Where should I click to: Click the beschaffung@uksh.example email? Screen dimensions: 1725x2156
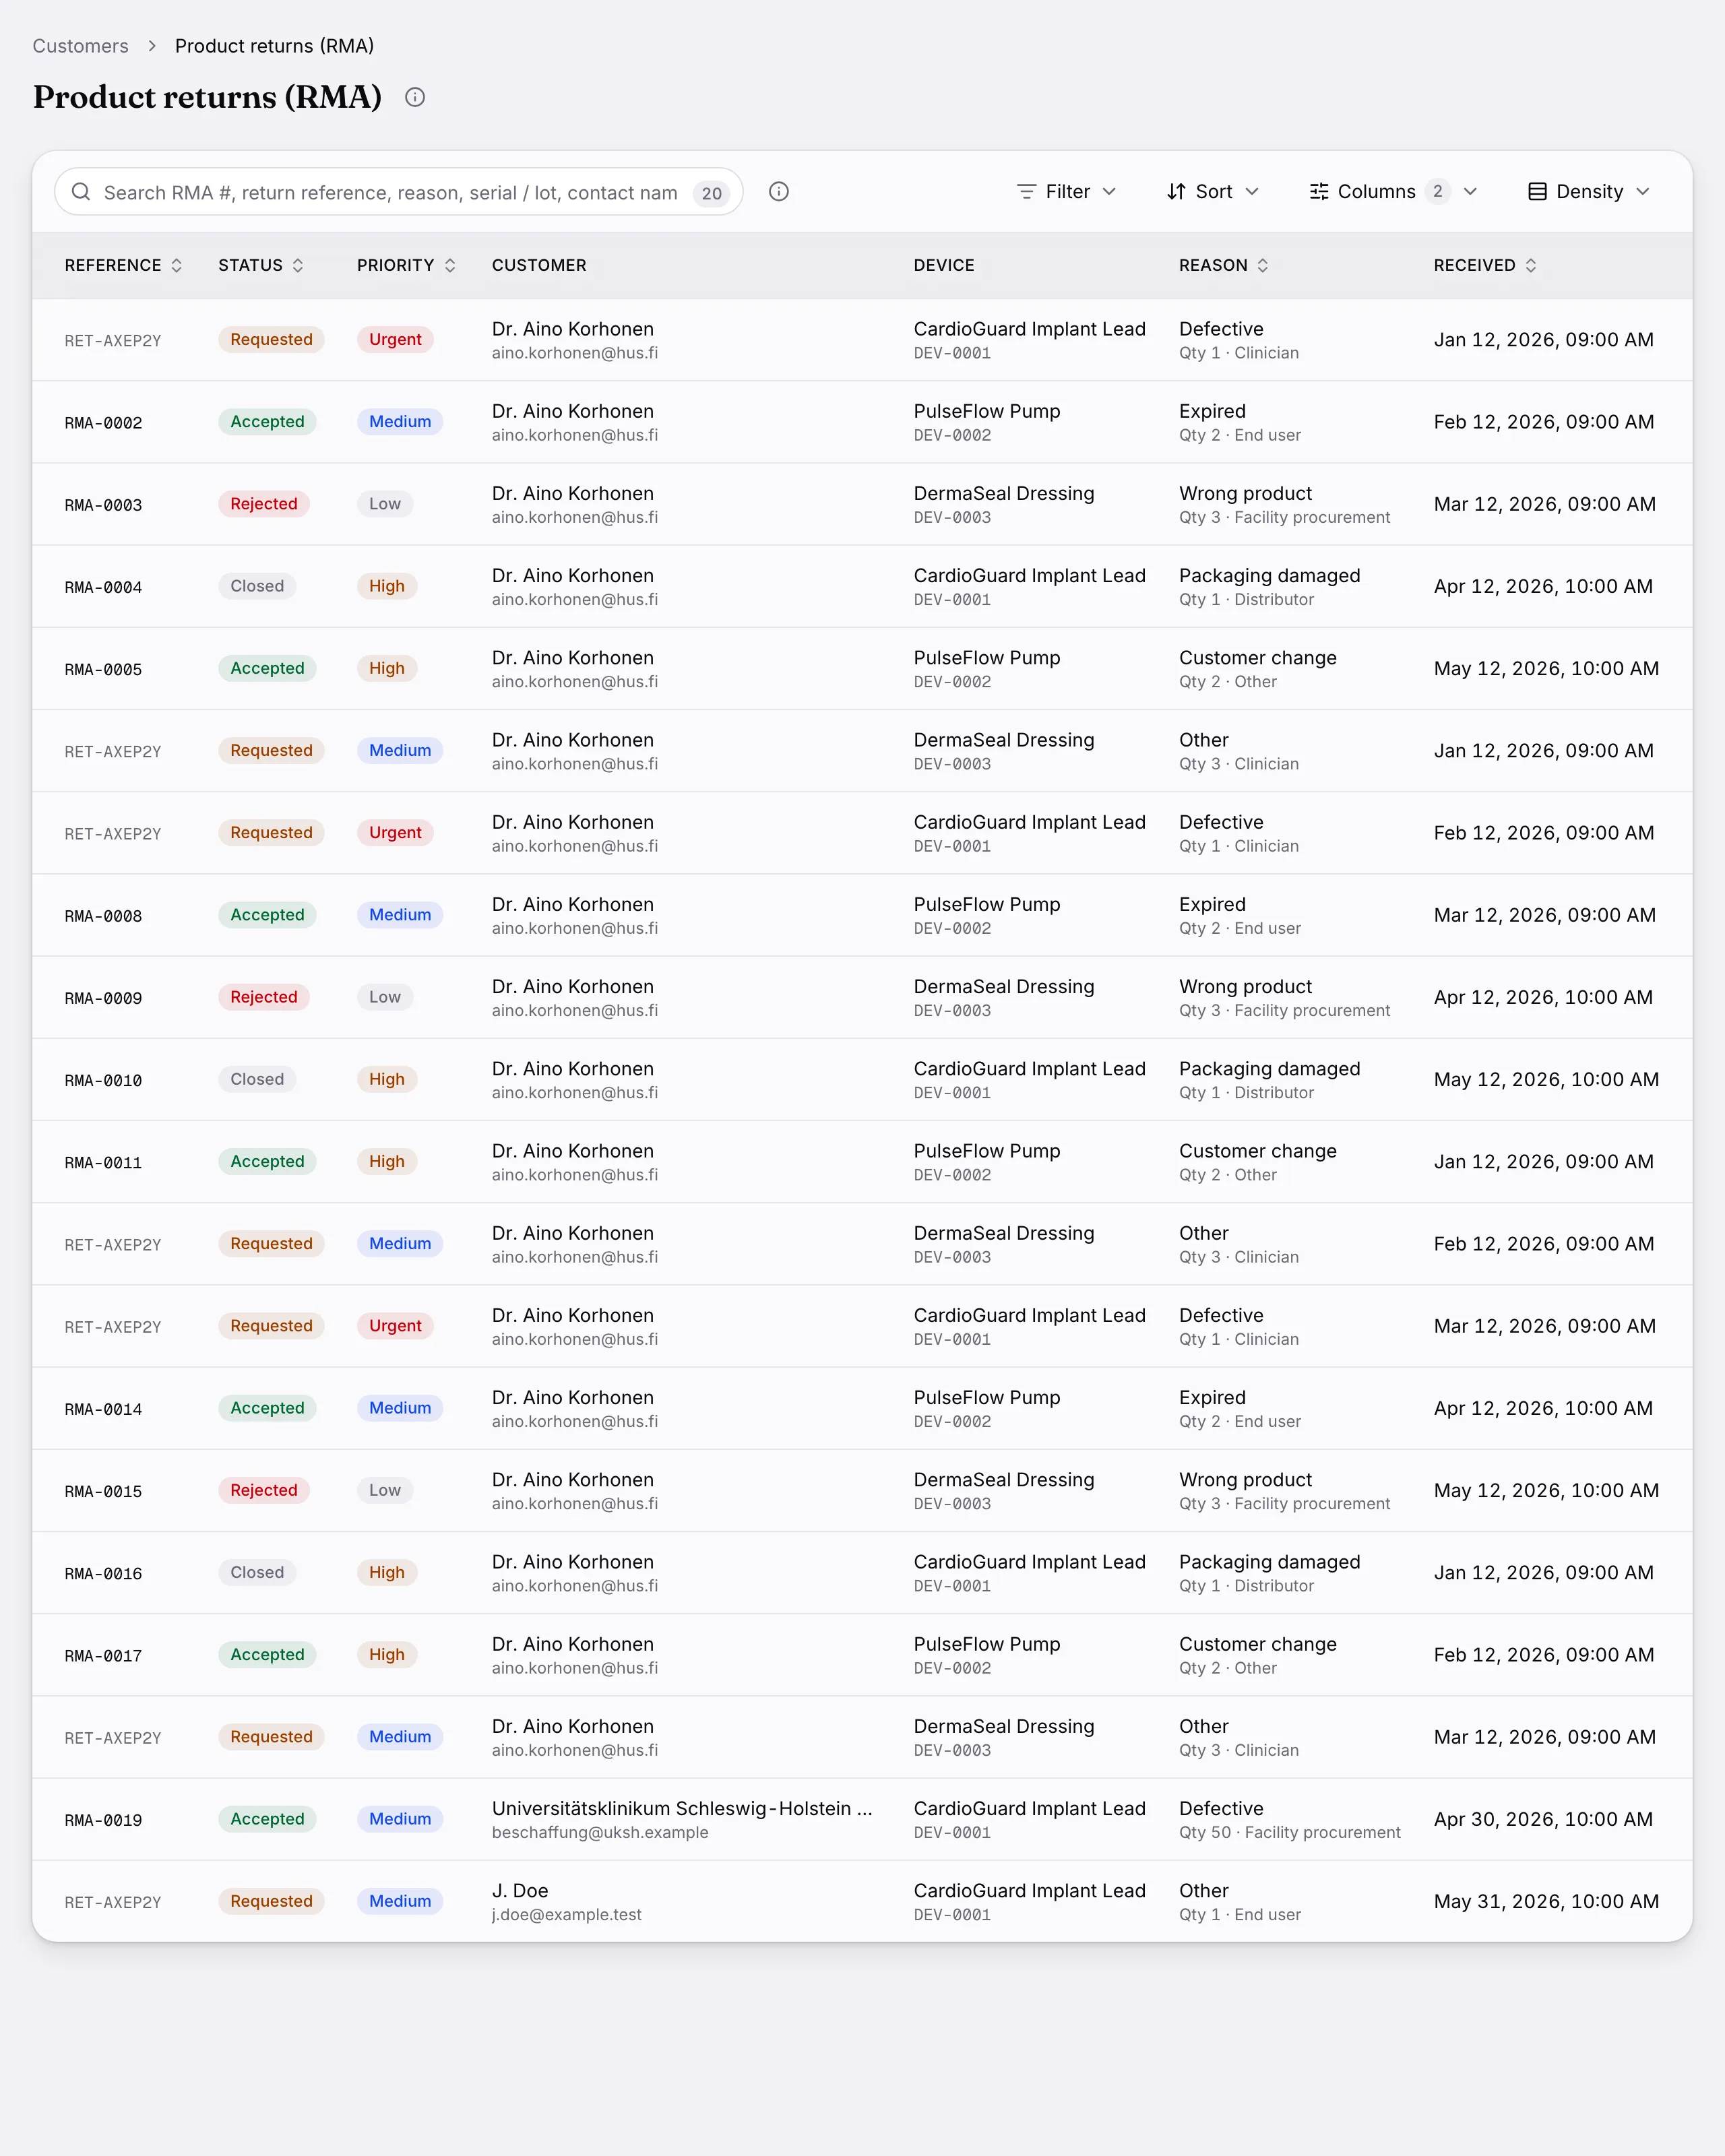(x=600, y=1832)
